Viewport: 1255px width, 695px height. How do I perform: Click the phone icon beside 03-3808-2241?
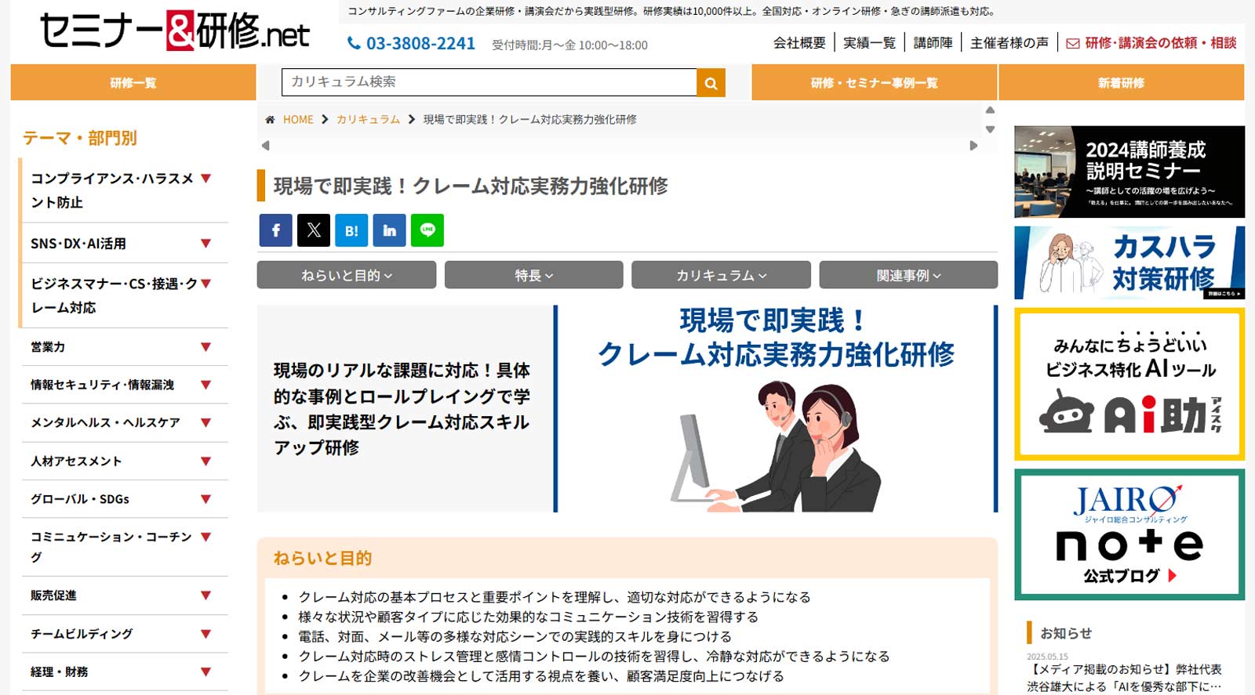click(x=354, y=43)
